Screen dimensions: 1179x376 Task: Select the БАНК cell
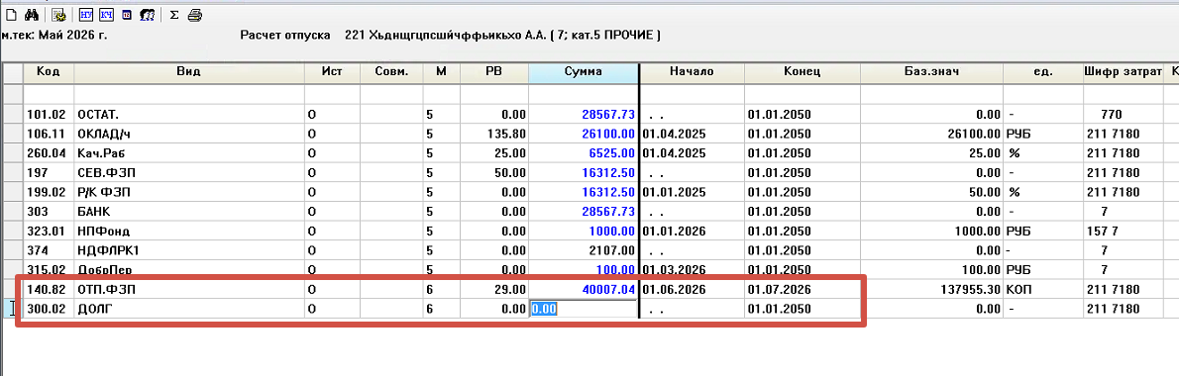[x=188, y=212]
